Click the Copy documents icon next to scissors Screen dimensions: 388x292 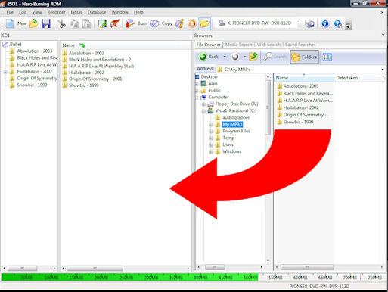point(74,23)
